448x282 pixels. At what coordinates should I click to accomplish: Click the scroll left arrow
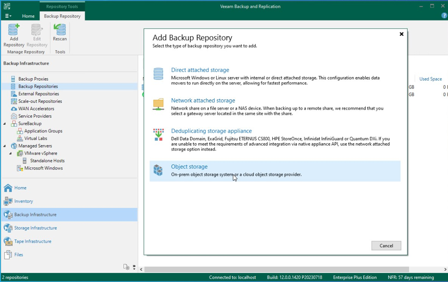pyautogui.click(x=141, y=269)
